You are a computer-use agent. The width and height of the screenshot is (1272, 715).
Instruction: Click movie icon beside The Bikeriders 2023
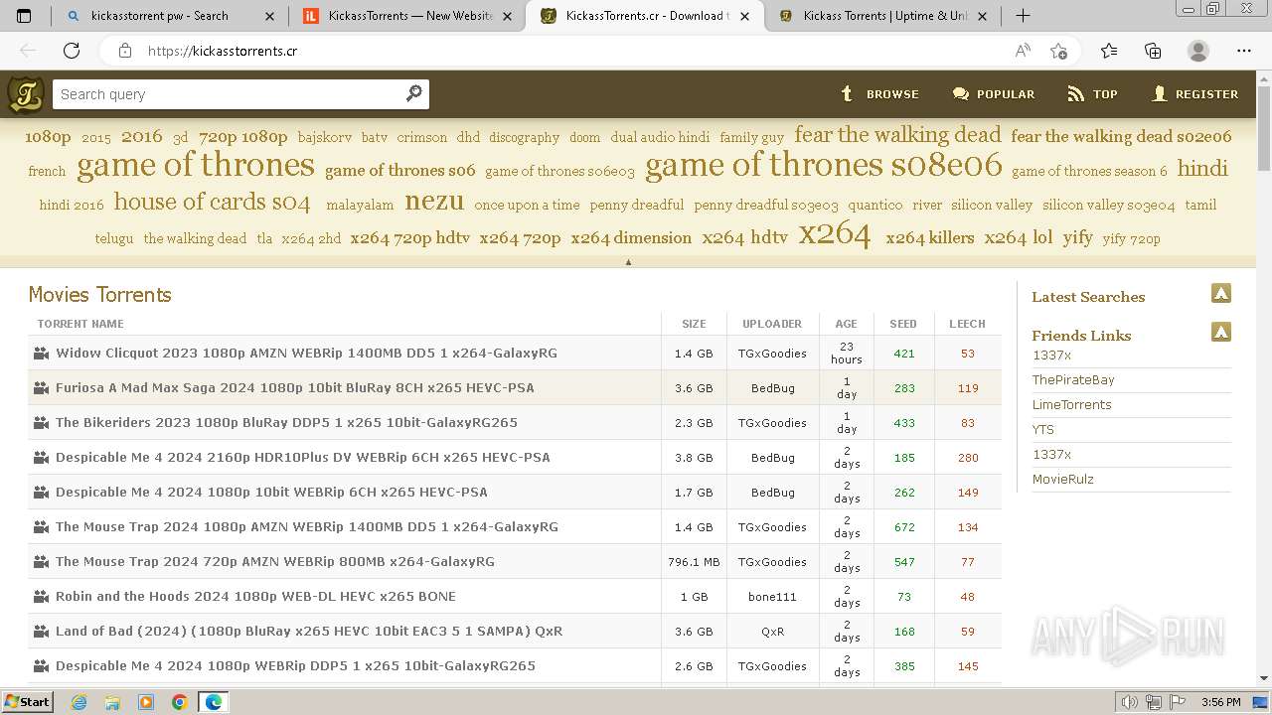point(41,422)
